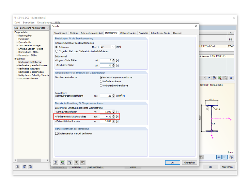Click spinner of Konfigurationsfaktor value
248x186 pixels.
[x=114, y=112]
